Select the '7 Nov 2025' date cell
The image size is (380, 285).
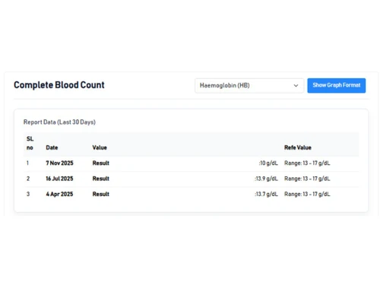pyautogui.click(x=59, y=163)
